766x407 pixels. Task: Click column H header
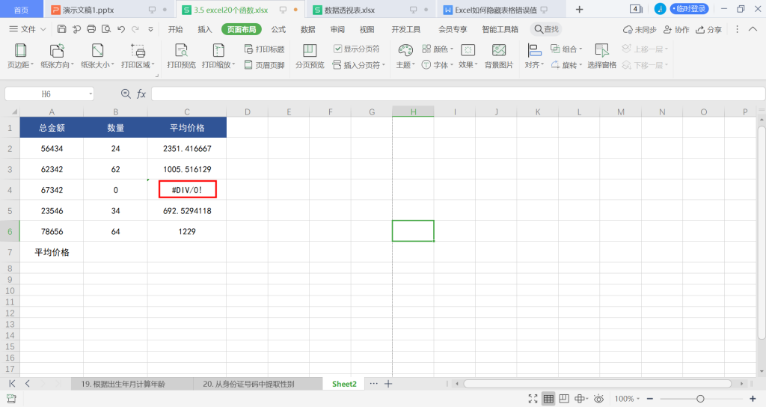[413, 112]
